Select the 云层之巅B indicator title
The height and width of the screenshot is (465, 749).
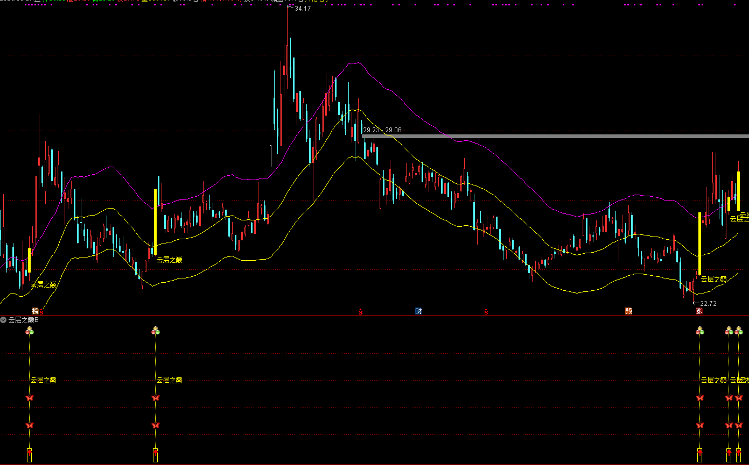pyautogui.click(x=24, y=320)
